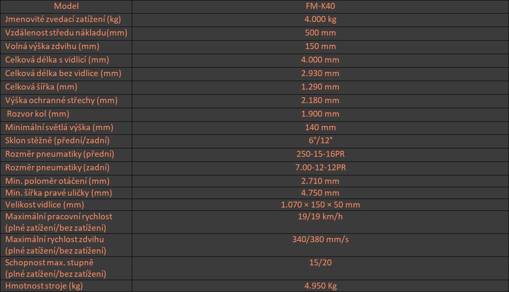Screen dimensions: 509x292
Task: Select the 'Model' header label
Action: tap(66, 6)
